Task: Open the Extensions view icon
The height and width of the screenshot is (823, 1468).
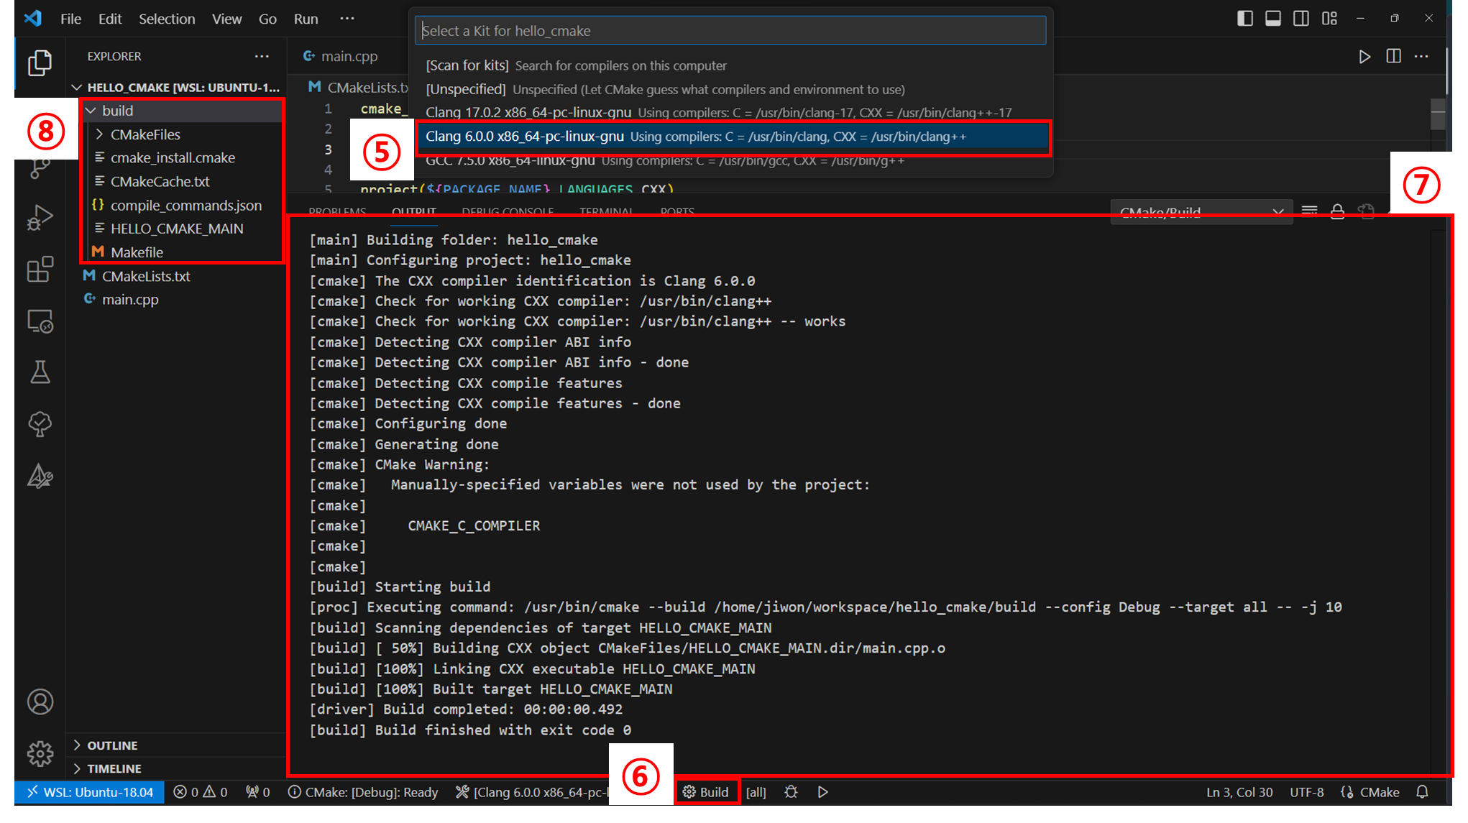Action: coord(40,270)
